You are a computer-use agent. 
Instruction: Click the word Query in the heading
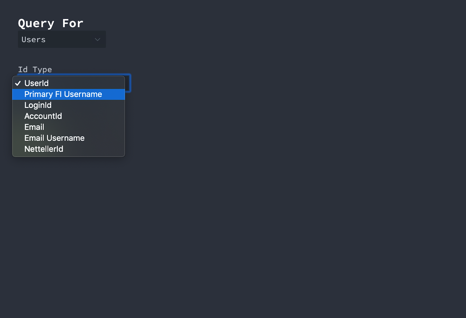[36, 24]
